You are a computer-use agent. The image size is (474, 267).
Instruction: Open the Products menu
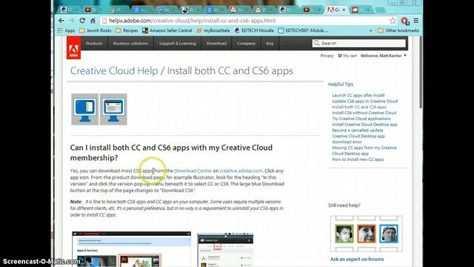pyautogui.click(x=94, y=43)
